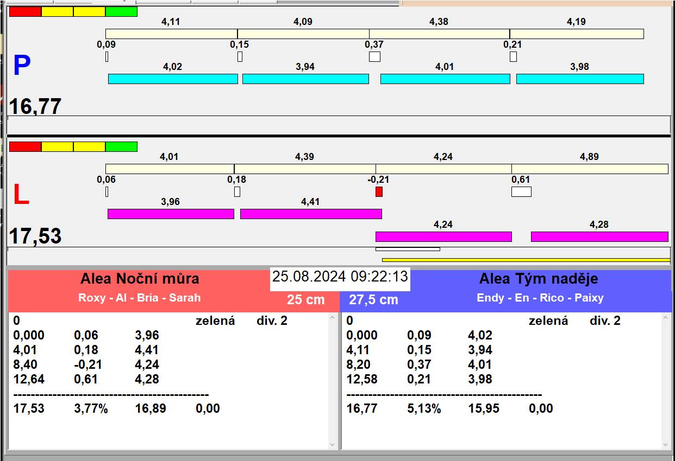Screen dimensions: 675x461
Task: Click the 8,20 value in right list
Action: (358, 364)
